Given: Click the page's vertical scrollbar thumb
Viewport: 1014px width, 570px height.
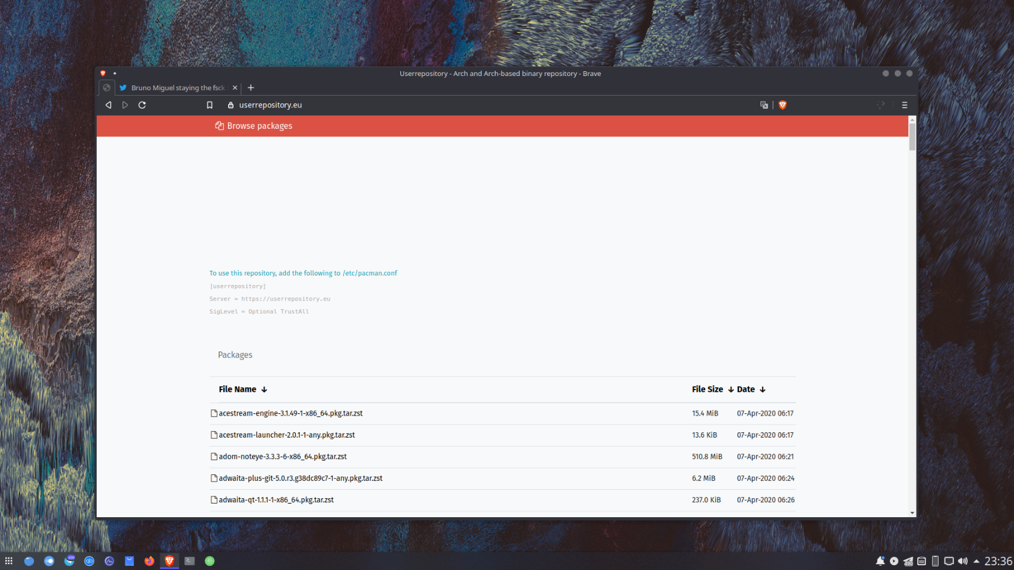Looking at the screenshot, I should (912, 137).
